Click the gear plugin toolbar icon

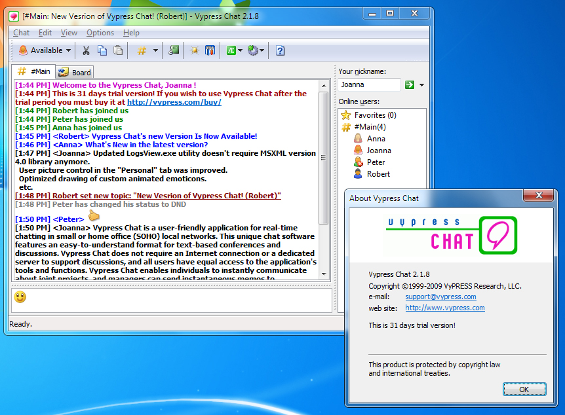click(253, 50)
